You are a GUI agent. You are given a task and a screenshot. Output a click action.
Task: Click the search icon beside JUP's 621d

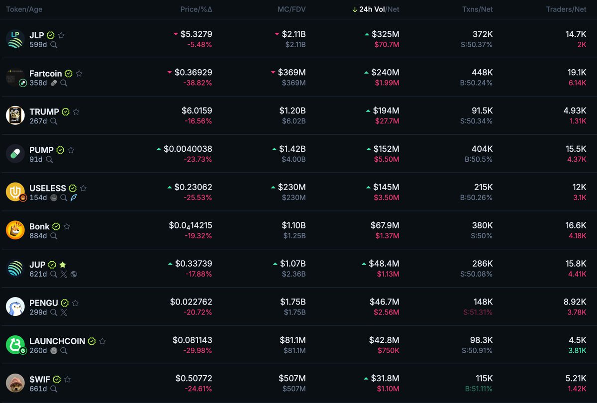(54, 274)
